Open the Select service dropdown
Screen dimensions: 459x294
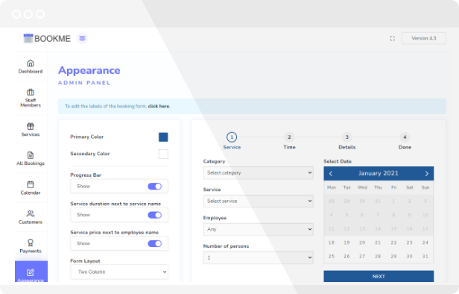point(258,201)
